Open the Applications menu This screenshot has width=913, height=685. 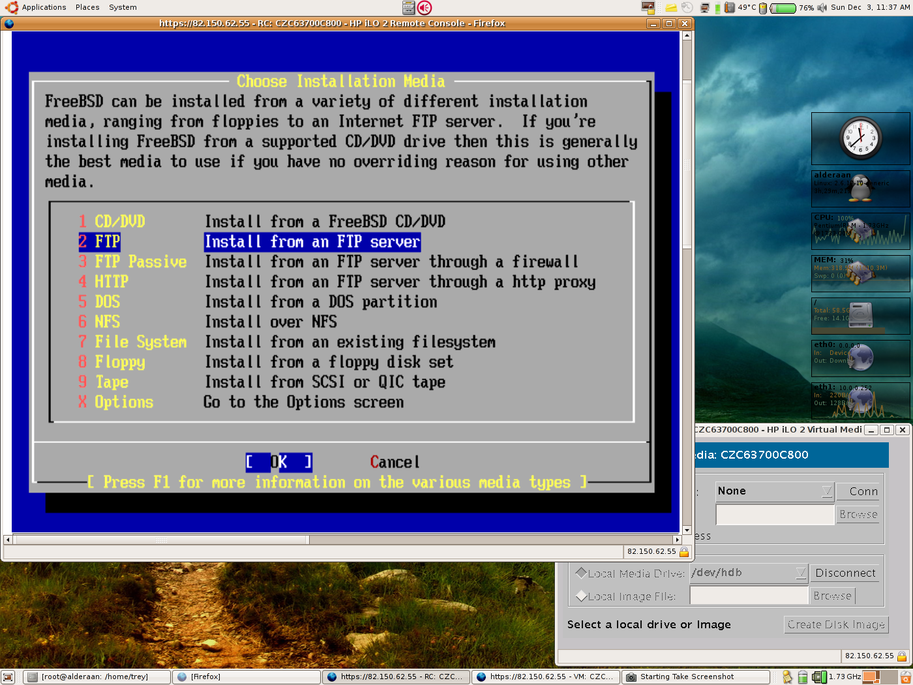44,7
